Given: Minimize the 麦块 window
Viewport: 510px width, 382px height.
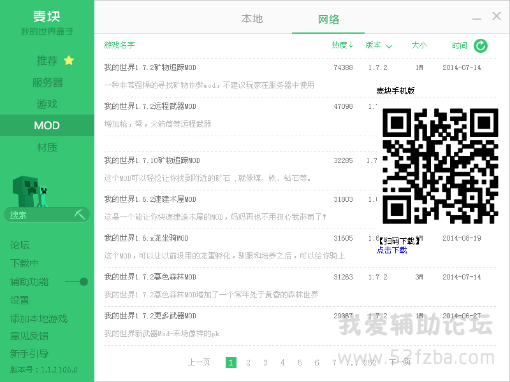Looking at the screenshot, I should coord(476,19).
